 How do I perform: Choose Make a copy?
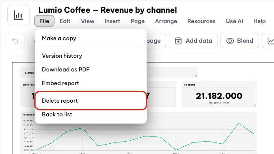point(91,38)
